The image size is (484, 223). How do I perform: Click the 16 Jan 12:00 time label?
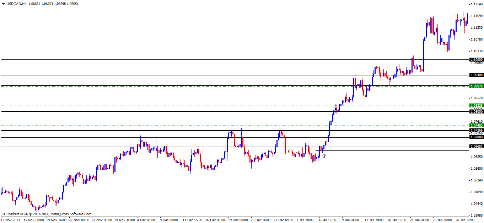pyautogui.click(x=397, y=220)
